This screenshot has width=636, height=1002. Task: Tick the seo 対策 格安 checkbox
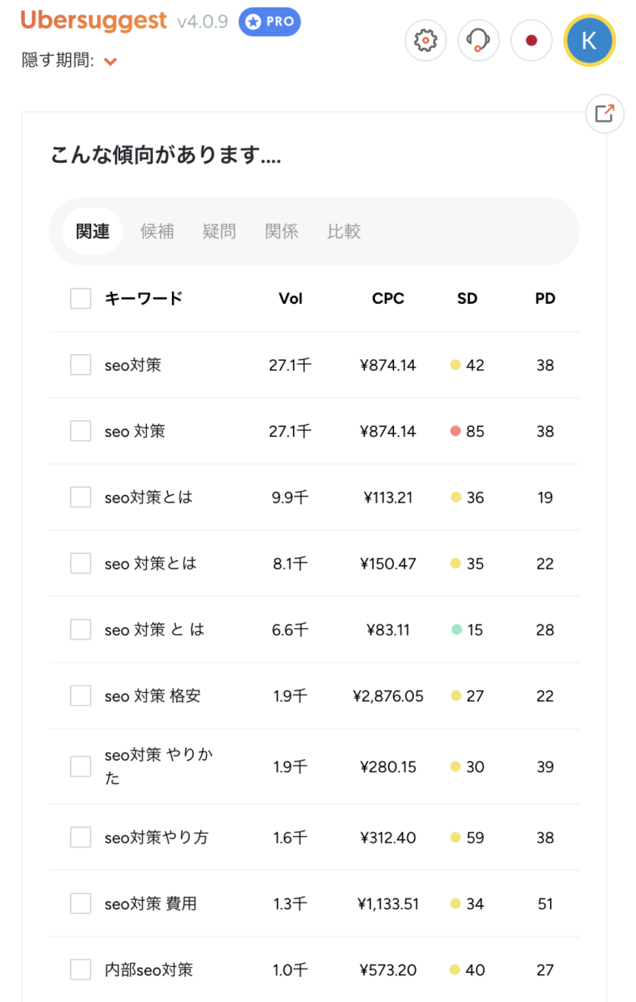click(81, 696)
